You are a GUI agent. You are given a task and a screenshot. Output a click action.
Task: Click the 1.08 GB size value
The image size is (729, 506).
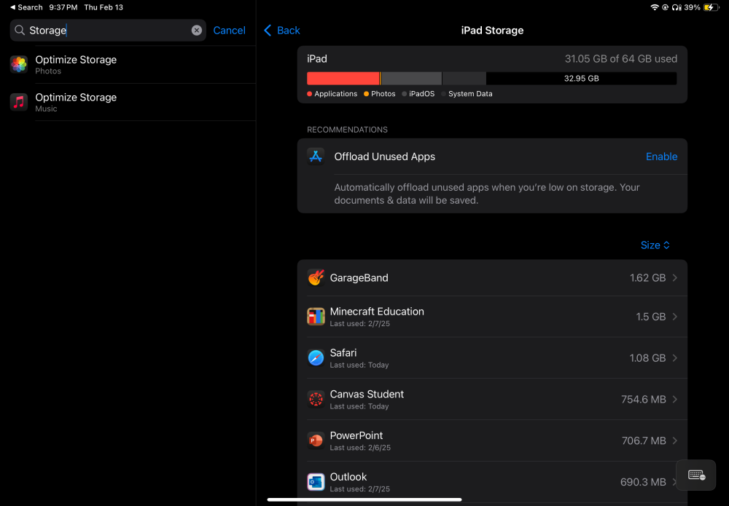coord(647,358)
